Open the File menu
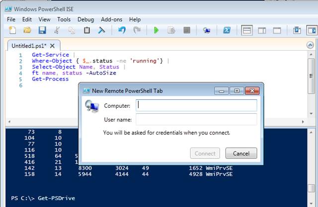 (11, 19)
